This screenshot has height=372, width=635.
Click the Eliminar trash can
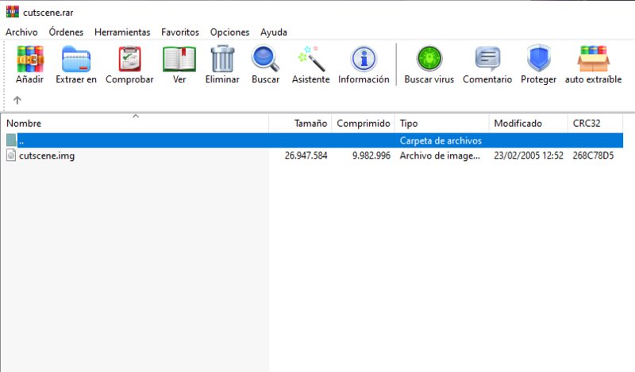pyautogui.click(x=222, y=59)
